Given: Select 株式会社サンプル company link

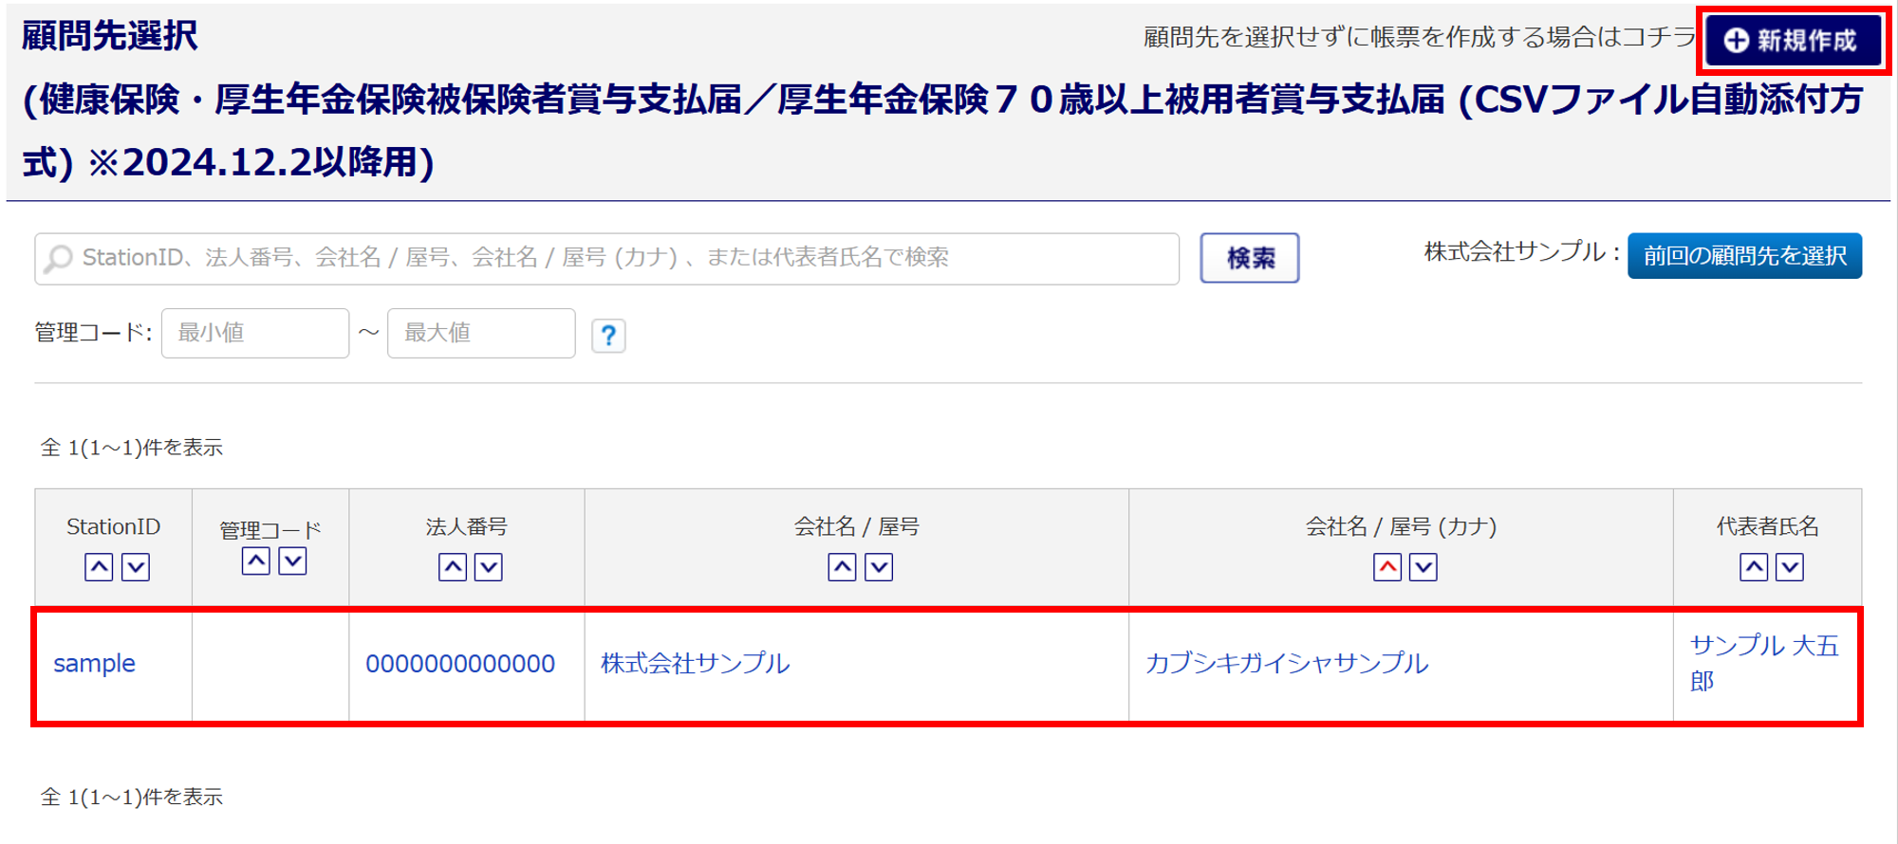Looking at the screenshot, I should 695,663.
